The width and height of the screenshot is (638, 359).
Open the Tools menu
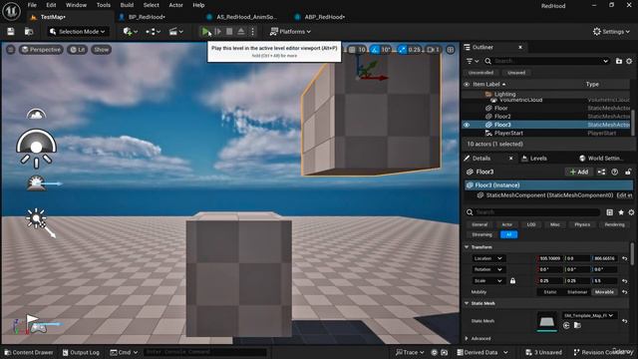(x=104, y=5)
